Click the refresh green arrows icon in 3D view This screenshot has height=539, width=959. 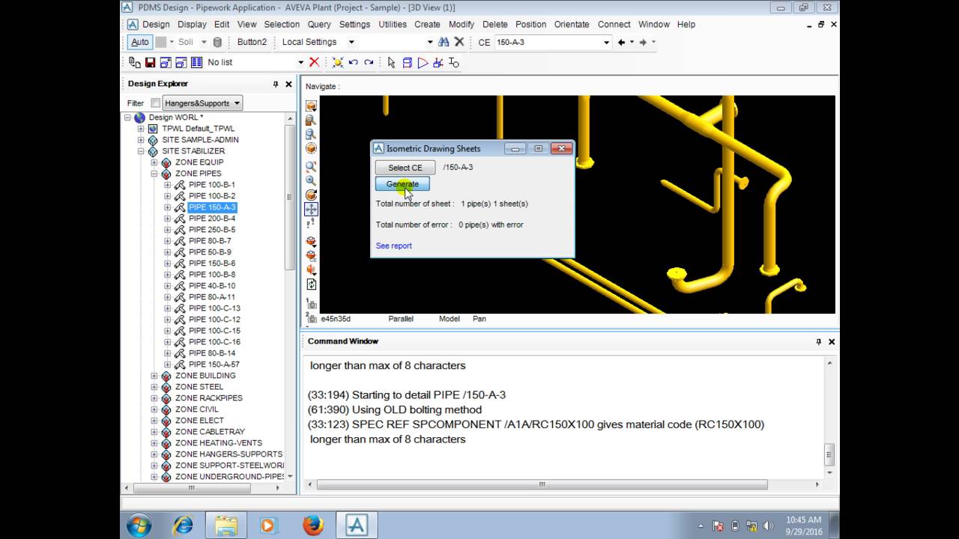pyautogui.click(x=311, y=284)
